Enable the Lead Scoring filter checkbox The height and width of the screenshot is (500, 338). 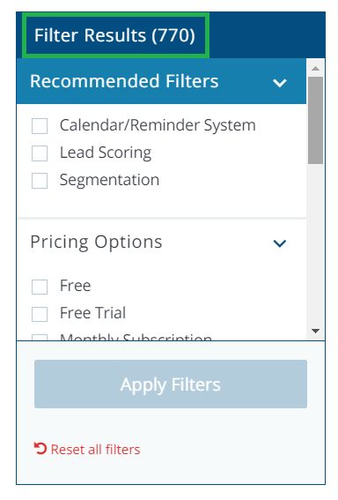pos(40,153)
